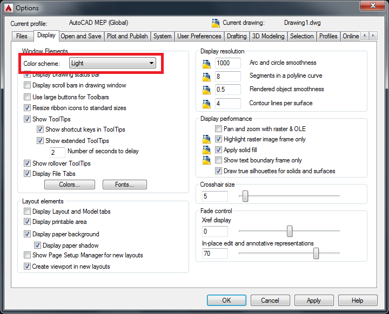
Task: Click the Contour lines per surface field
Action: pyautogui.click(x=228, y=104)
